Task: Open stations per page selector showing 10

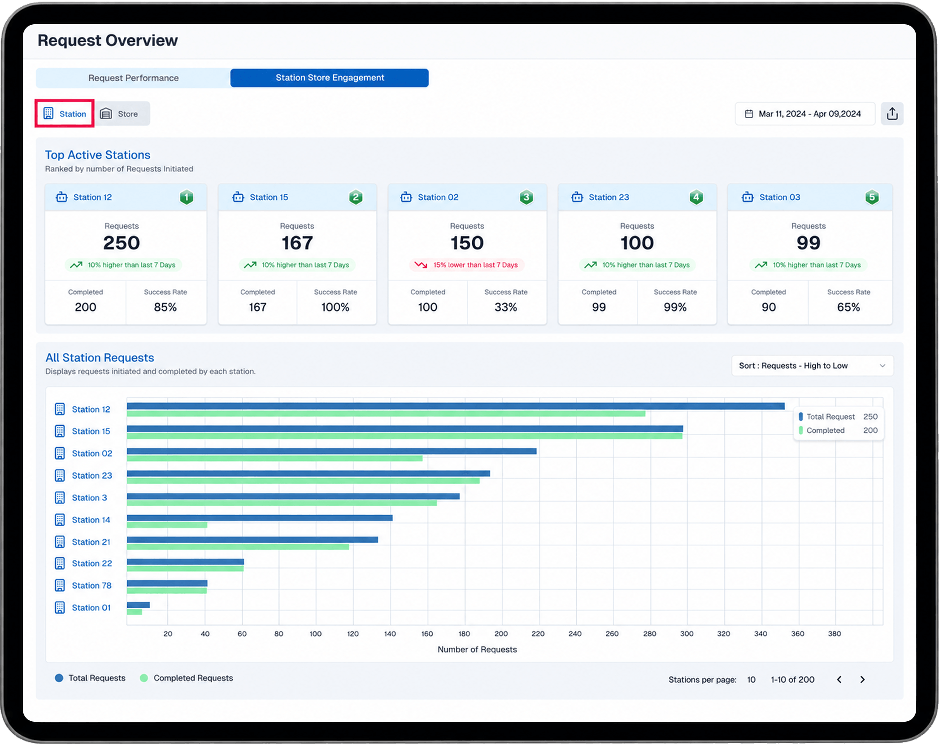Action: coord(751,680)
